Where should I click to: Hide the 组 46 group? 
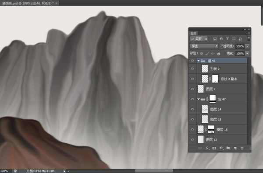pos(192,61)
